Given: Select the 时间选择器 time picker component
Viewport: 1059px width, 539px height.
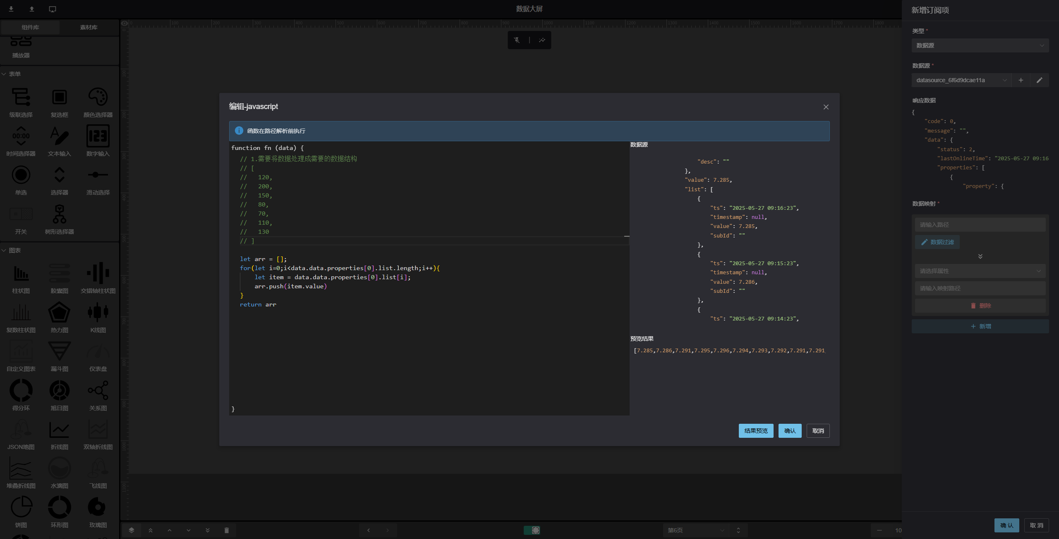Looking at the screenshot, I should click(x=21, y=136).
